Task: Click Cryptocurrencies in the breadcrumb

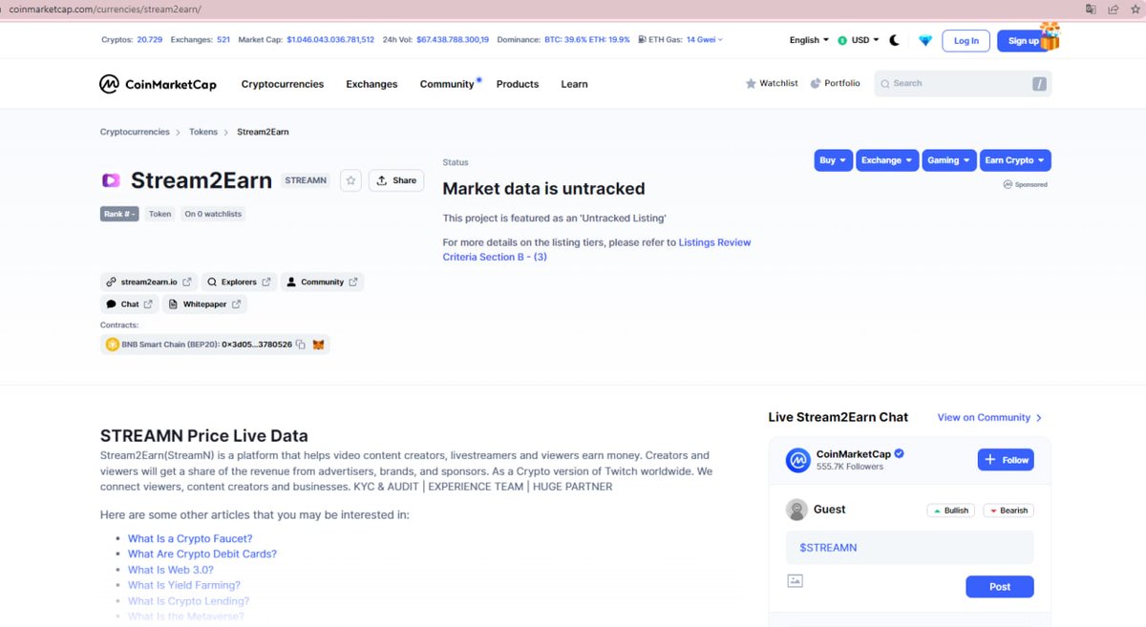Action: click(x=135, y=132)
